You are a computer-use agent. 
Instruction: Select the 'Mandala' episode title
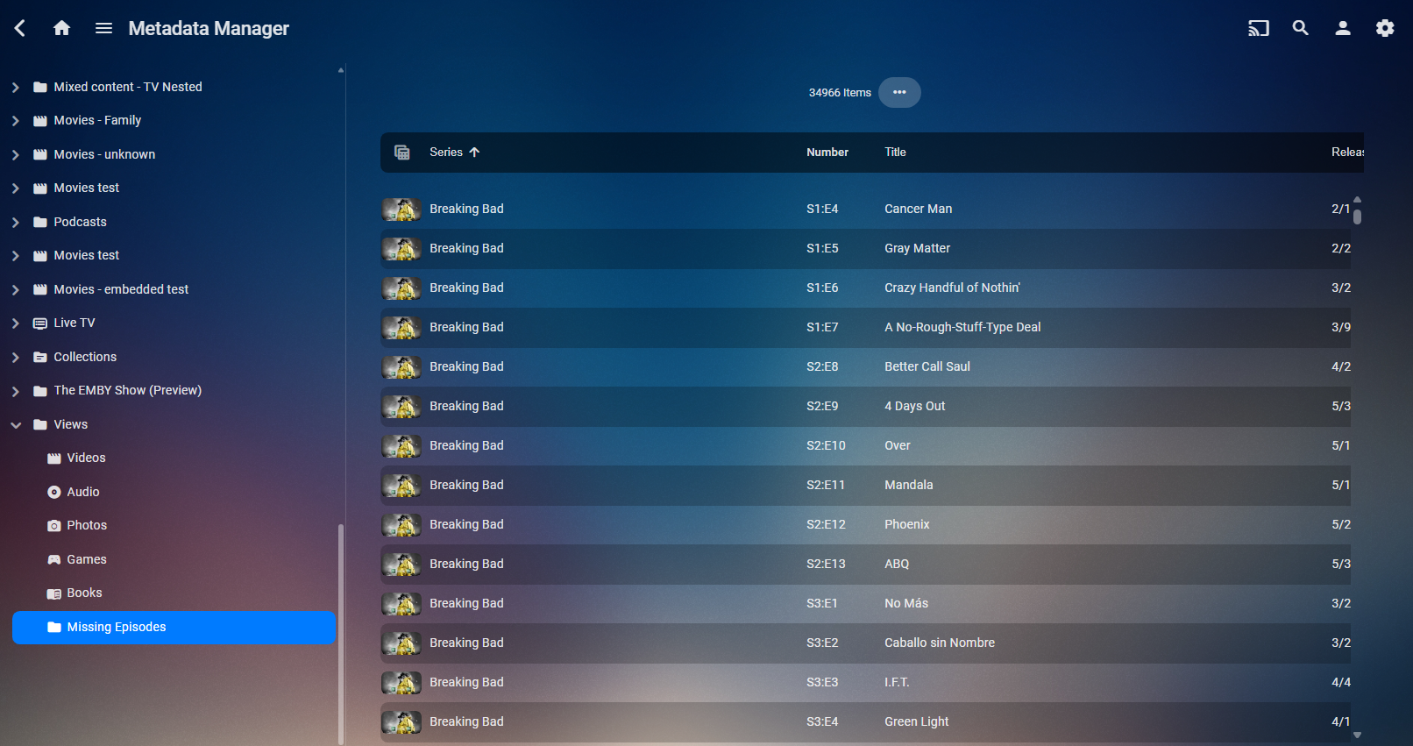(908, 485)
